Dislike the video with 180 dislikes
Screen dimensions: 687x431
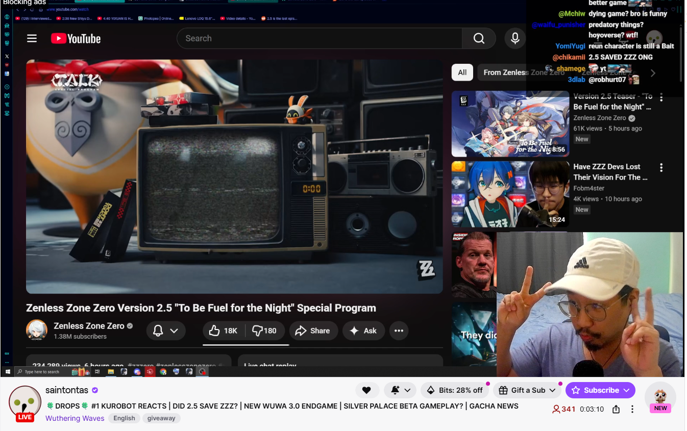pos(265,331)
